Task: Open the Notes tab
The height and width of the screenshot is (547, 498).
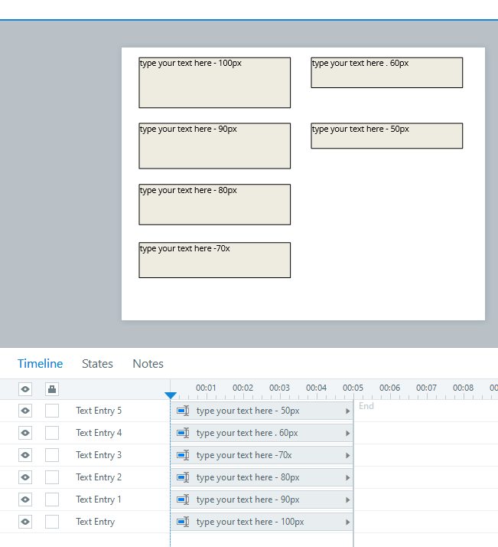Action: click(x=148, y=363)
